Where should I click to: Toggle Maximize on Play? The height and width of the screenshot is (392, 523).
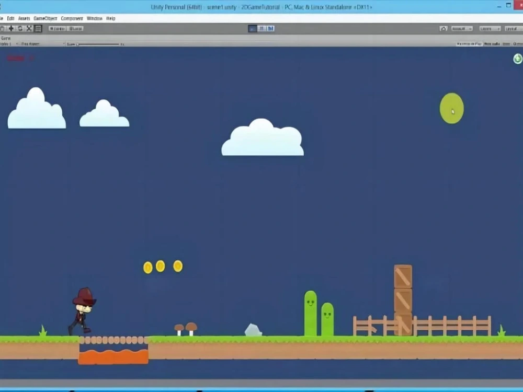469,43
